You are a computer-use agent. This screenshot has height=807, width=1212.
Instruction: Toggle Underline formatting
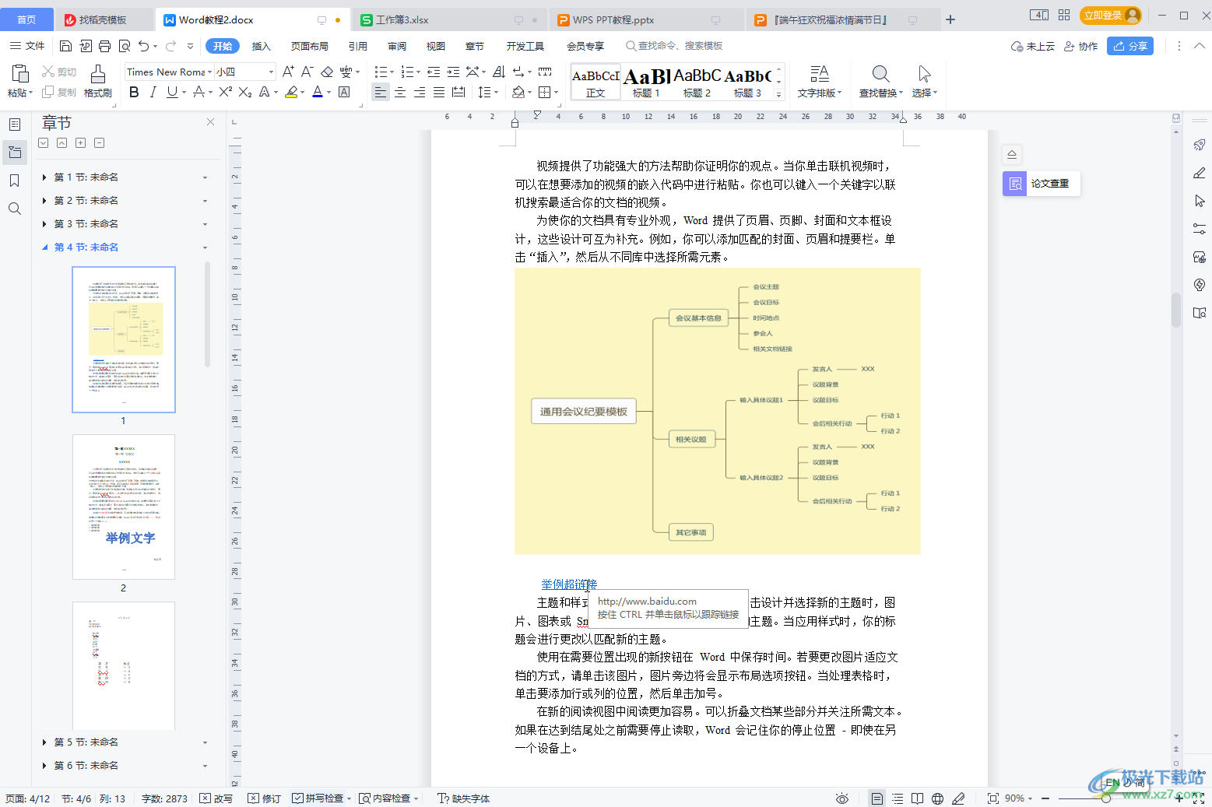(x=172, y=92)
